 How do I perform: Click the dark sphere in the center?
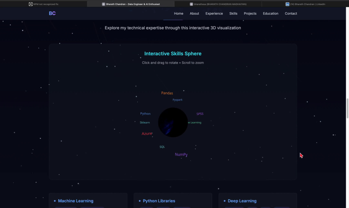coord(173,122)
